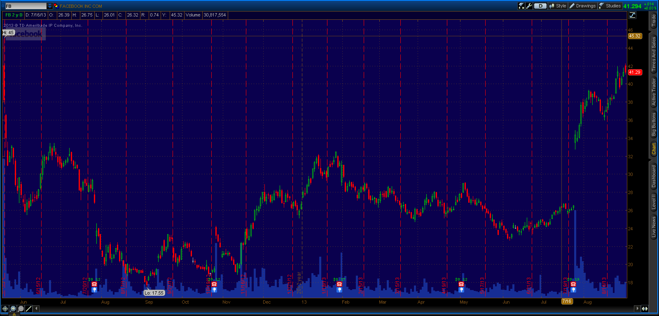659x316 pixels.
Task: Open the D timeframe selector
Action: [x=540, y=6]
